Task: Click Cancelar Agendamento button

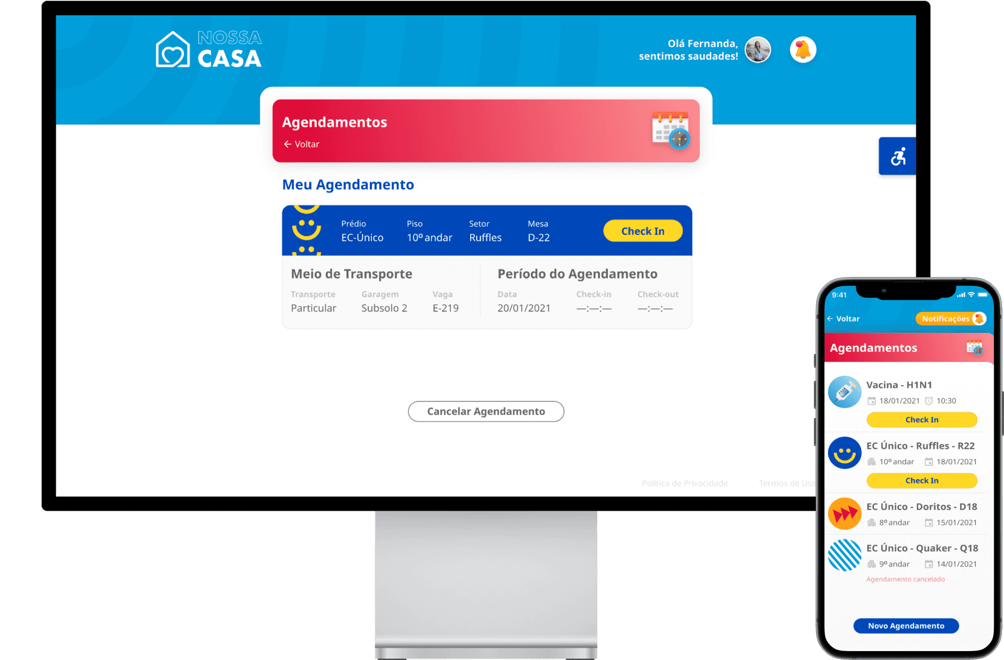Action: (x=486, y=411)
